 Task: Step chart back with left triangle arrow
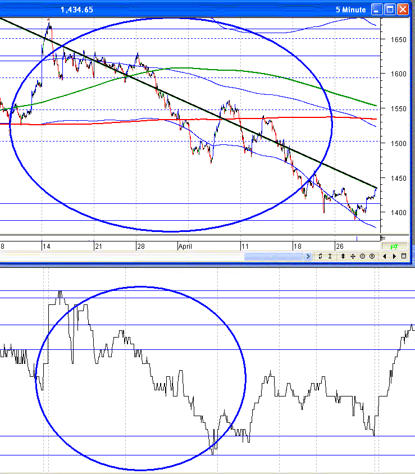(385, 256)
